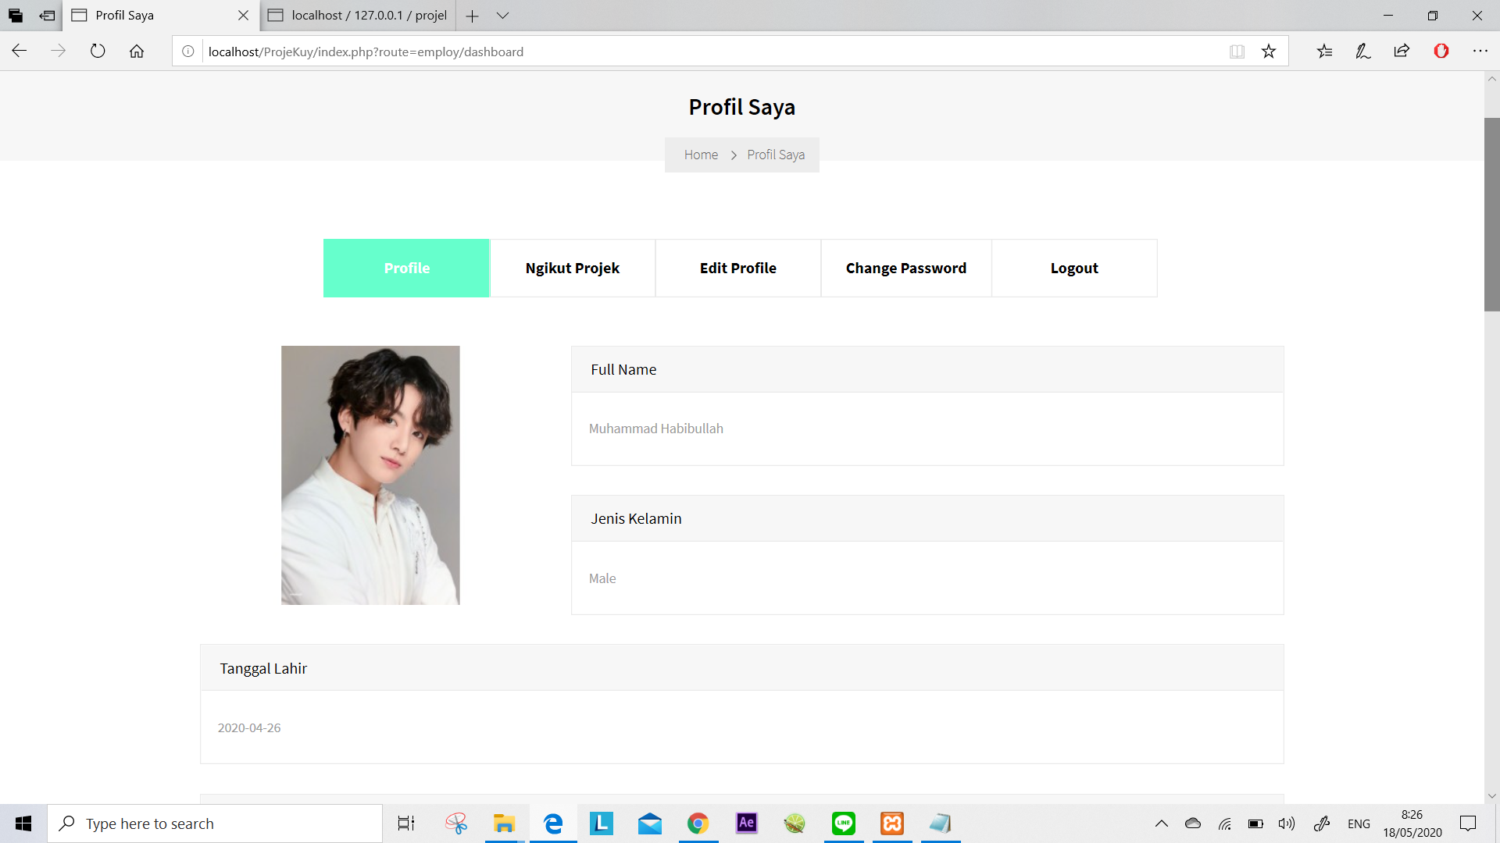Click the volume icon in system tray

(x=1287, y=823)
